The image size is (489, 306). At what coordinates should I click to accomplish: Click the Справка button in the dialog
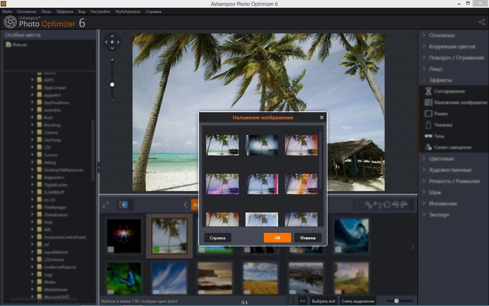pyautogui.click(x=218, y=238)
